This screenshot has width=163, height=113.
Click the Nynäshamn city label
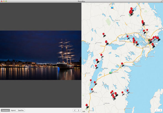click(x=151, y=56)
